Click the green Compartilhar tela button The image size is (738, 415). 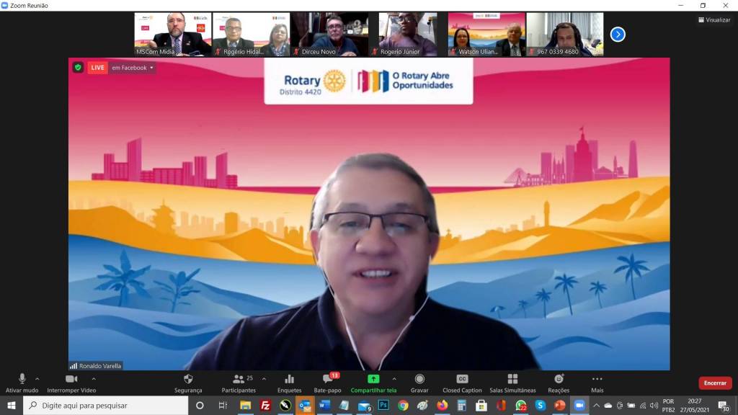(373, 379)
